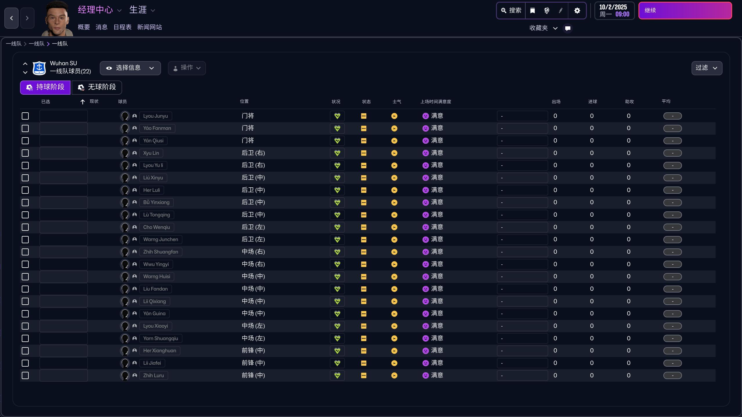Click the 搜索 search button
The height and width of the screenshot is (417, 742).
coord(511,10)
